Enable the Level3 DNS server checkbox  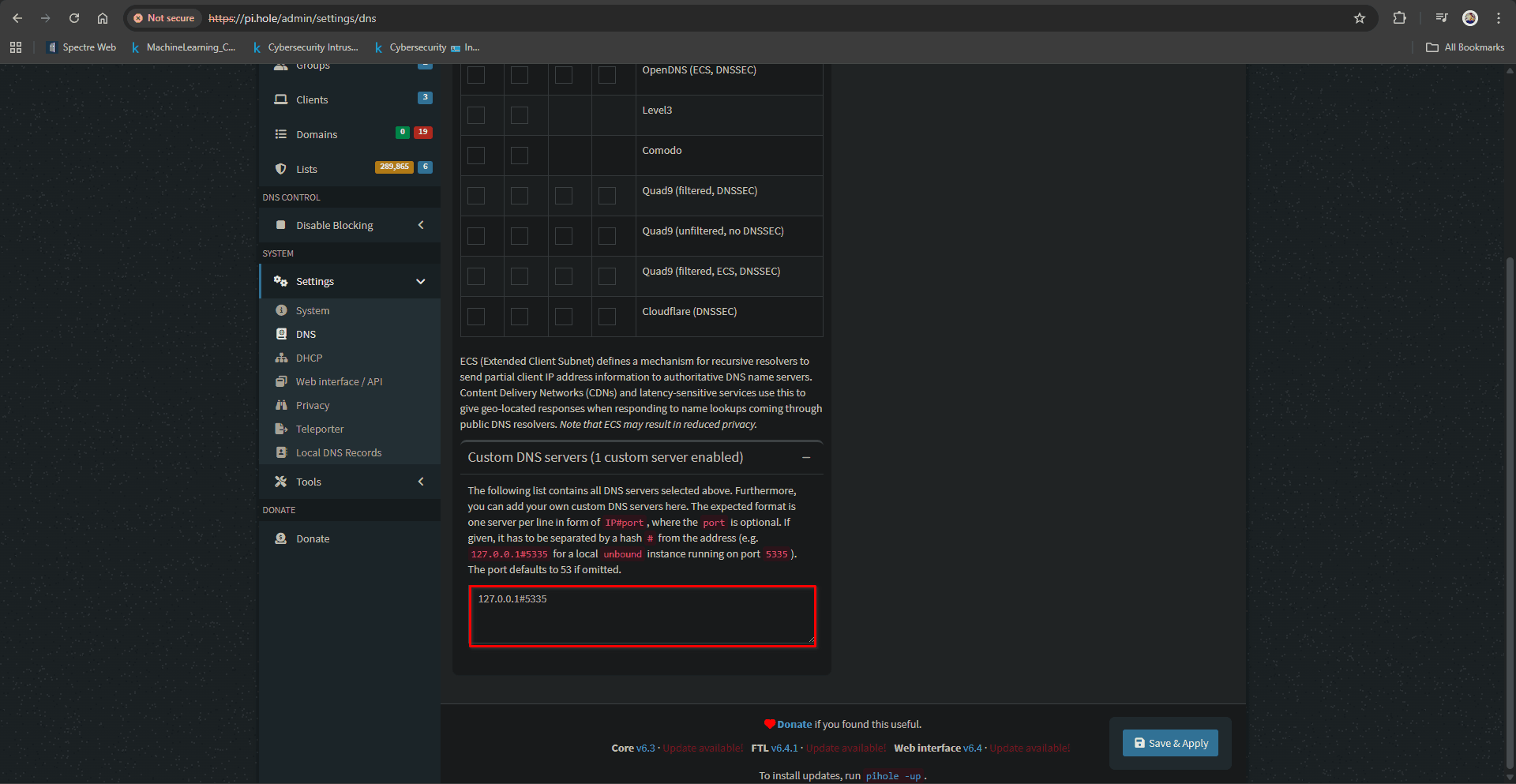coord(475,115)
